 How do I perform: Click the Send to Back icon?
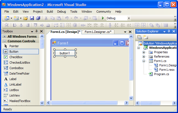pos(158,25)
